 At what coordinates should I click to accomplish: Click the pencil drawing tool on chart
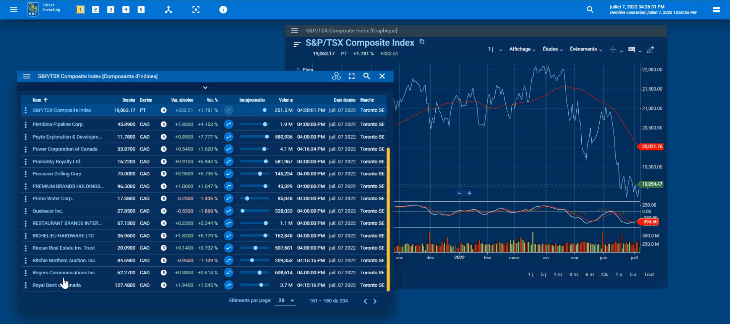pyautogui.click(x=650, y=50)
